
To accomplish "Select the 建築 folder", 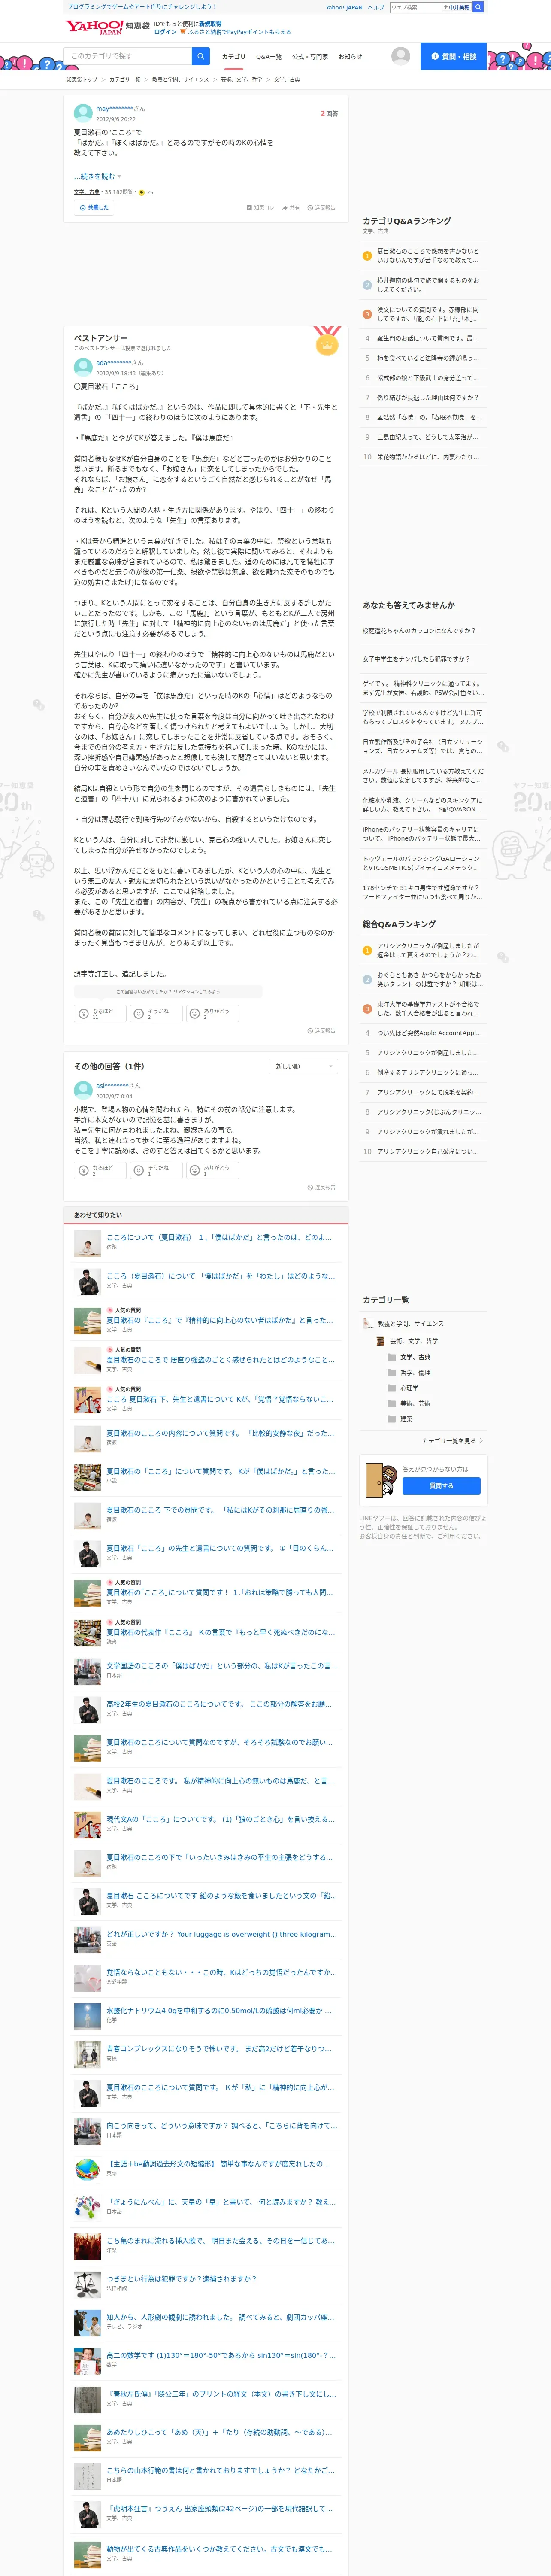I will (x=406, y=1418).
